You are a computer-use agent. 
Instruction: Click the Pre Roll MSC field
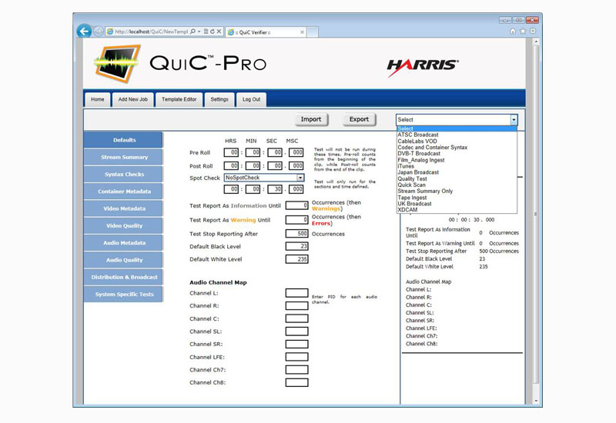click(296, 152)
